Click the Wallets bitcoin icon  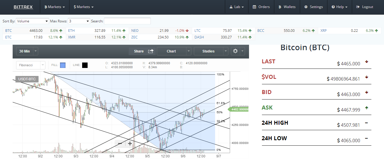[x=280, y=7]
